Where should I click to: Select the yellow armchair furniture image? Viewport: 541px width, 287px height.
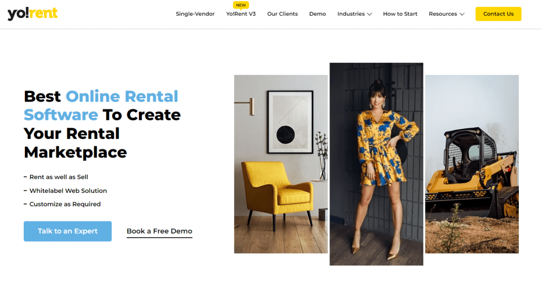click(x=281, y=164)
